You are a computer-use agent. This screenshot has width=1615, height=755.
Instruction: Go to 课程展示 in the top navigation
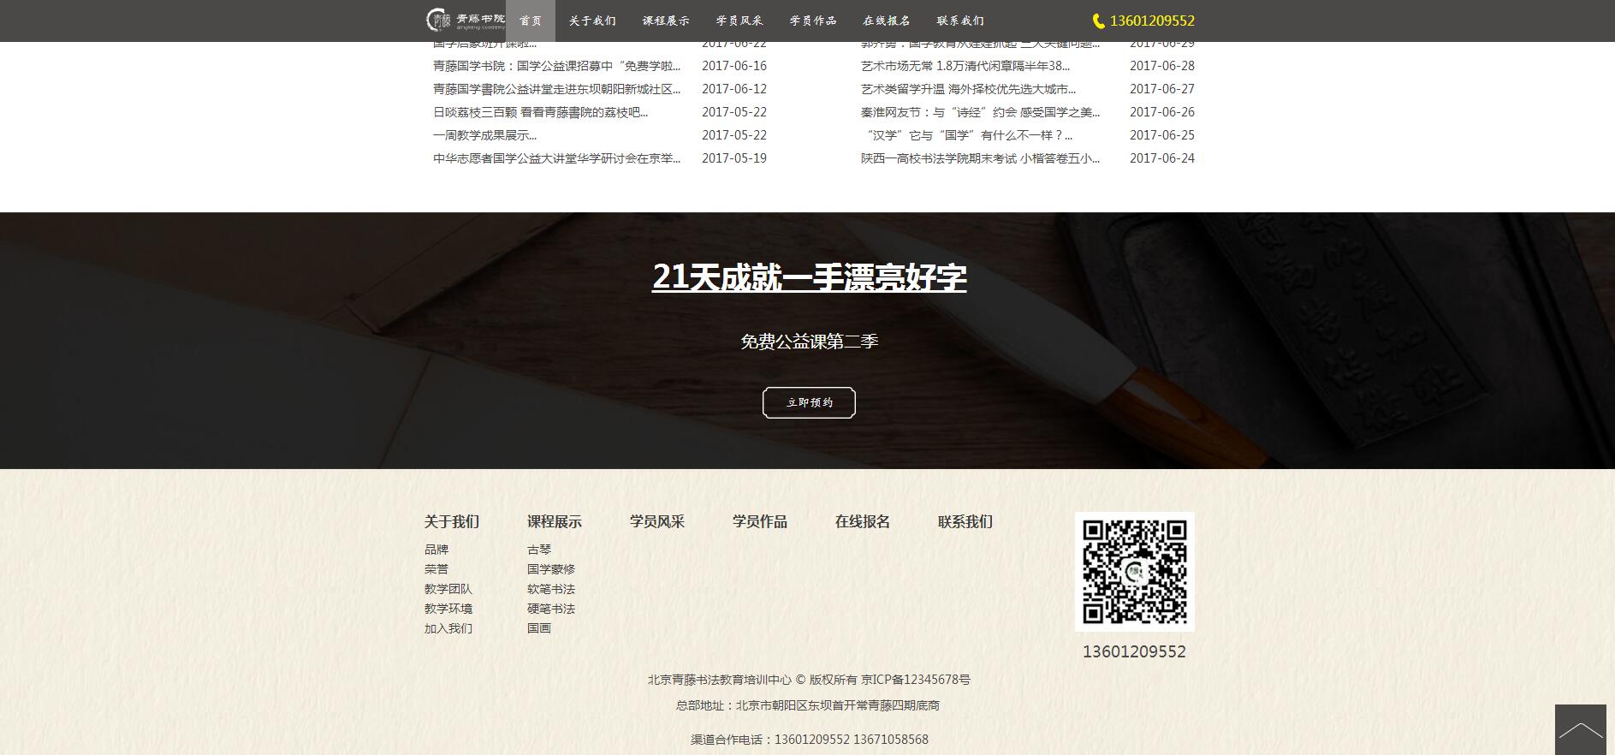(x=666, y=21)
